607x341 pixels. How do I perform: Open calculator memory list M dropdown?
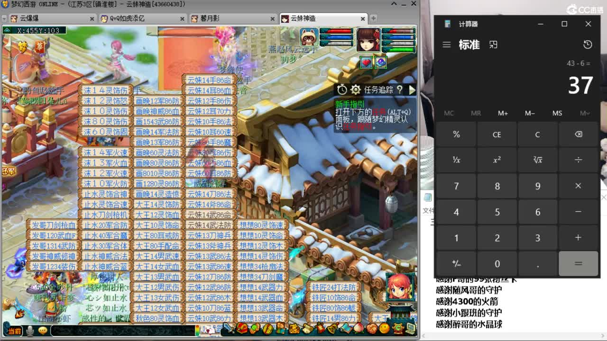pyautogui.click(x=585, y=113)
